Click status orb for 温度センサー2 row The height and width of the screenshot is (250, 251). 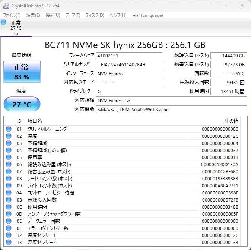[x=9, y=242]
